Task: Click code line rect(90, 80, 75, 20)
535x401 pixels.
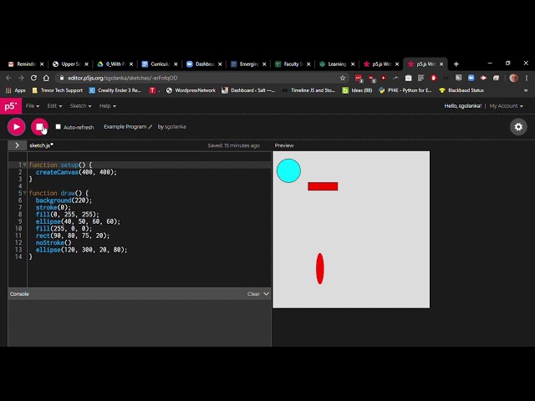Action: click(73, 236)
